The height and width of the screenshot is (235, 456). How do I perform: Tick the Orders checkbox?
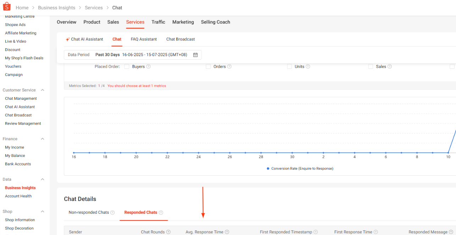pyautogui.click(x=208, y=66)
